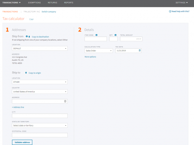Click the Clear link next to Tax calculator
Viewport: 194px width, 145px height.
pos(32,19)
